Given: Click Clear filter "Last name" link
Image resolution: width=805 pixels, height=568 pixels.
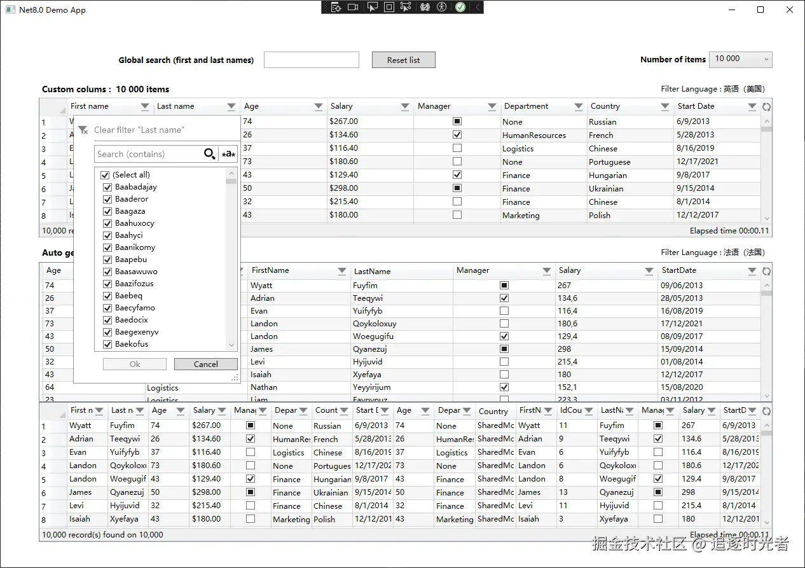Looking at the screenshot, I should tap(139, 130).
